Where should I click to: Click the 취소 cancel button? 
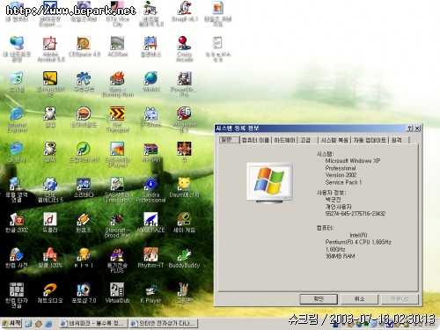359,299
